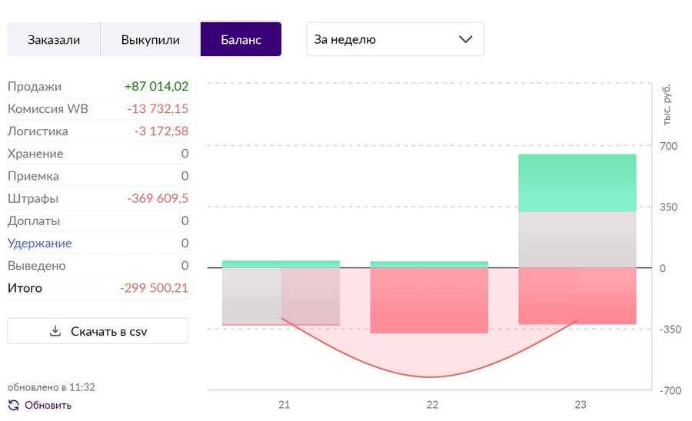The width and height of the screenshot is (692, 421).
Task: Click the green bar segment for day 23
Action: [x=577, y=182]
